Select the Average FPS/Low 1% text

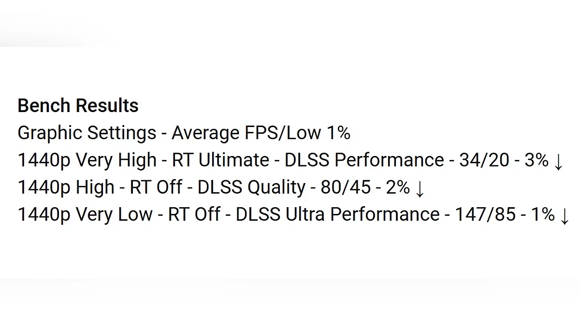click(261, 133)
